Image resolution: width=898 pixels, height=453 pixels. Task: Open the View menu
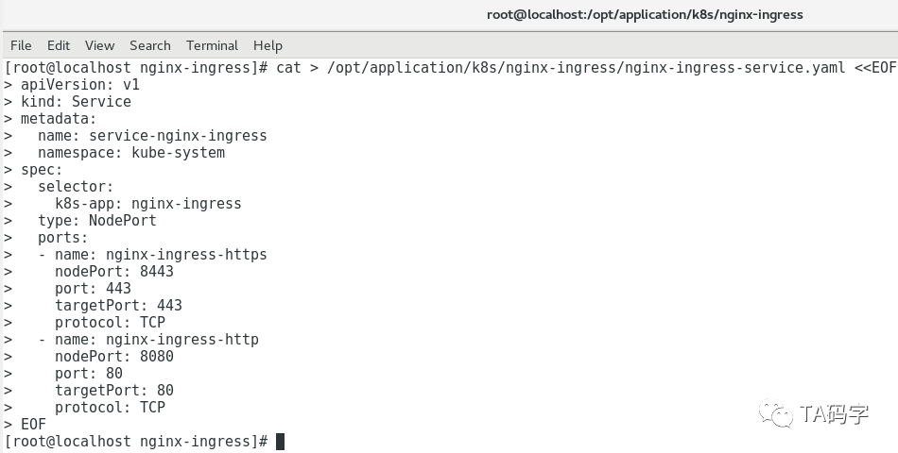coord(99,45)
